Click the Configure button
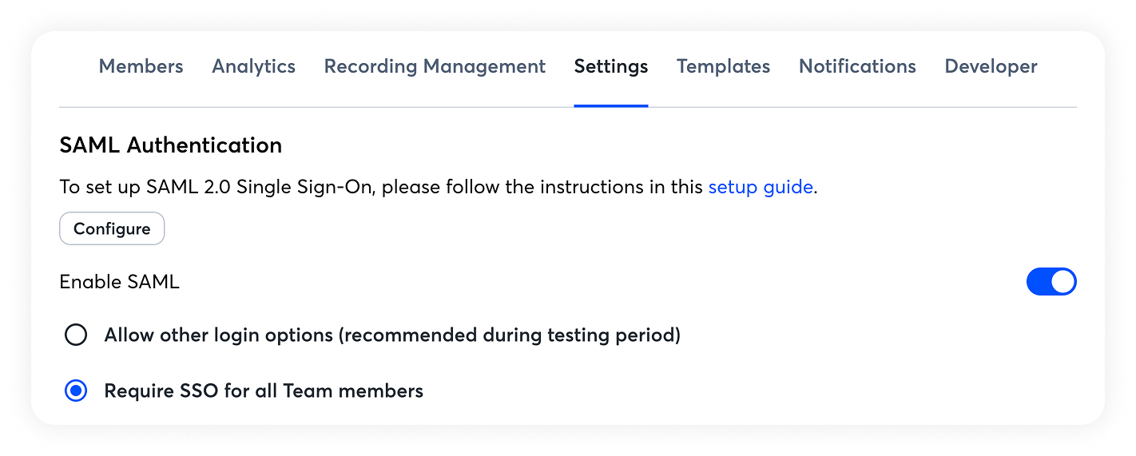Screen dimensions: 1136x456 tap(112, 229)
